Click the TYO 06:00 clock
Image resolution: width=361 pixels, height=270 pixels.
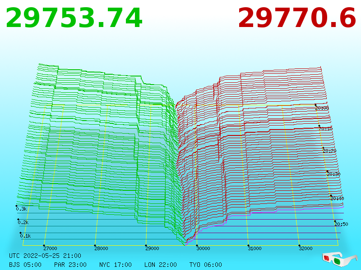(206, 265)
